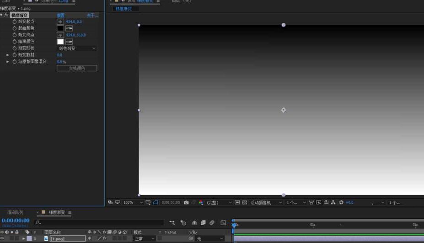Toggle stopwatch for 结束颜色
Image resolution: width=424 pixels, height=243 pixels.
tap(15, 42)
